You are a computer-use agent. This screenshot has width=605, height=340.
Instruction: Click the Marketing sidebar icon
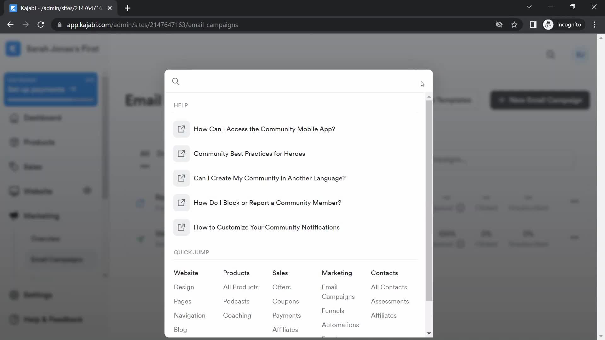(x=14, y=216)
